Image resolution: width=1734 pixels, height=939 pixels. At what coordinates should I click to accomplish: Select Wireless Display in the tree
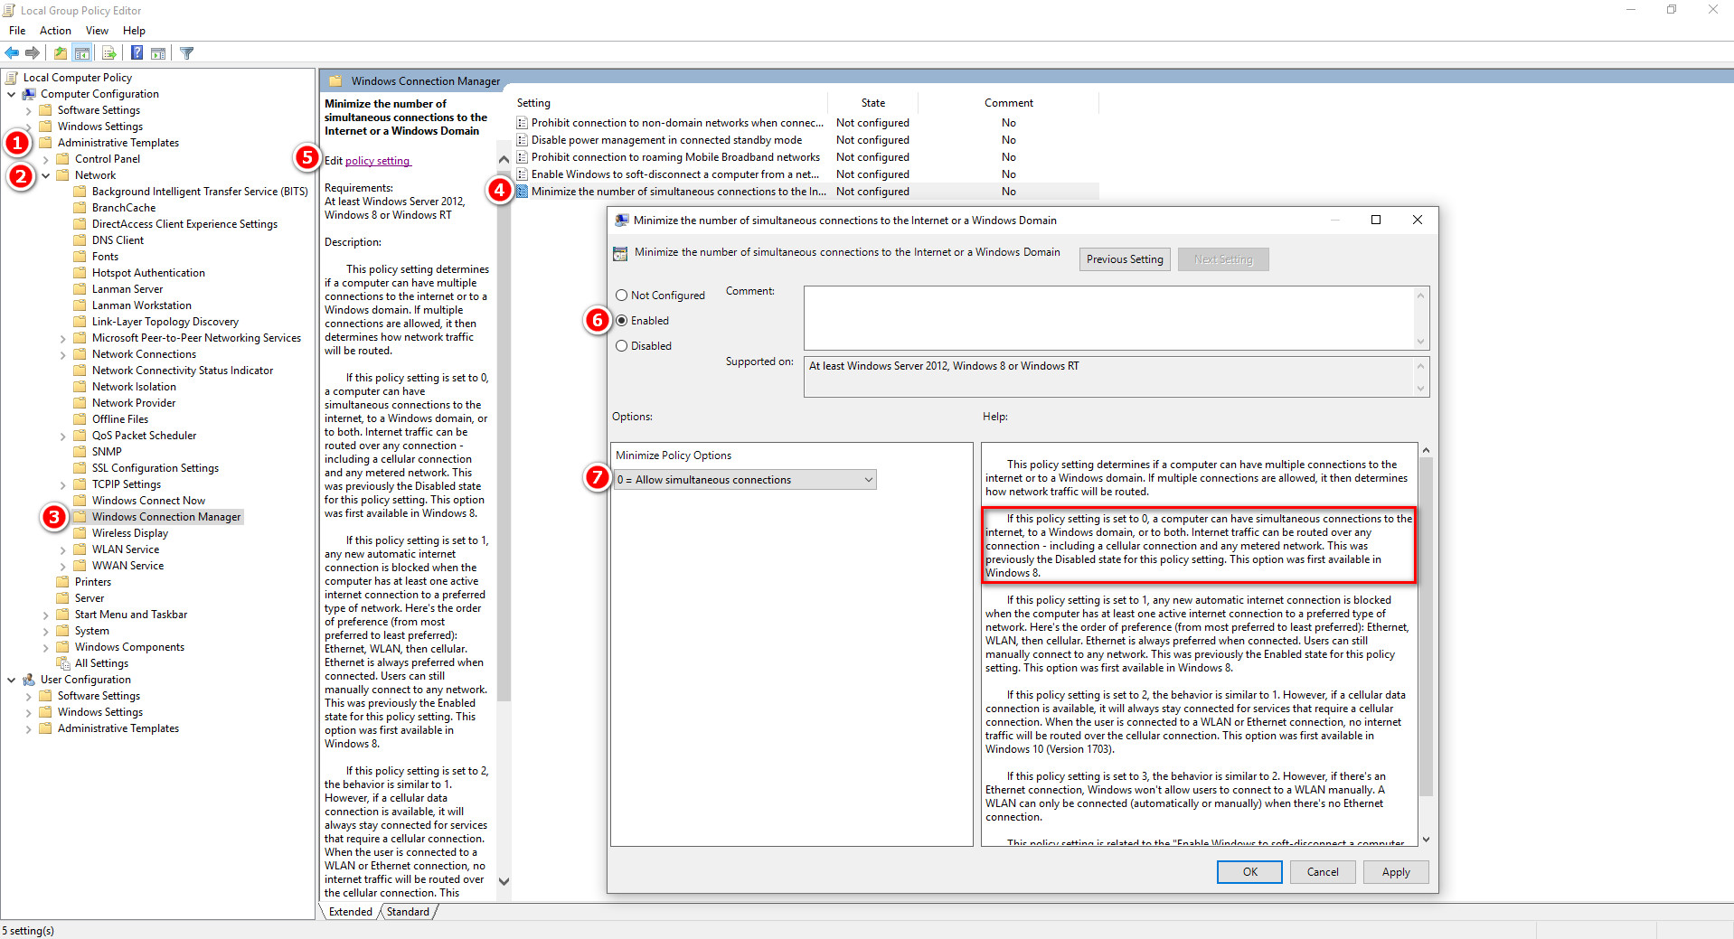(129, 533)
